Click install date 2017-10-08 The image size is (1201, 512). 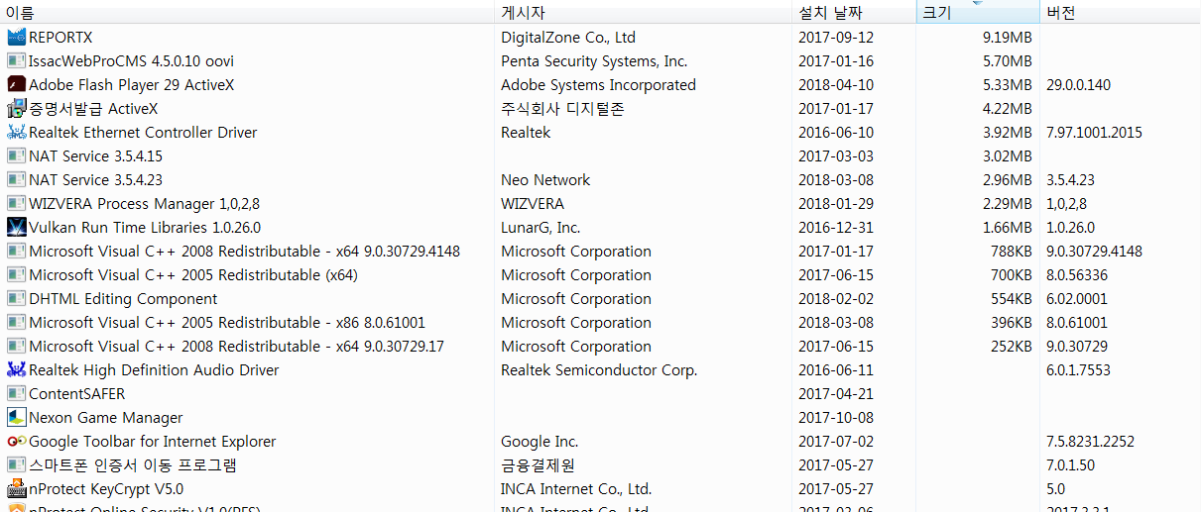[836, 418]
